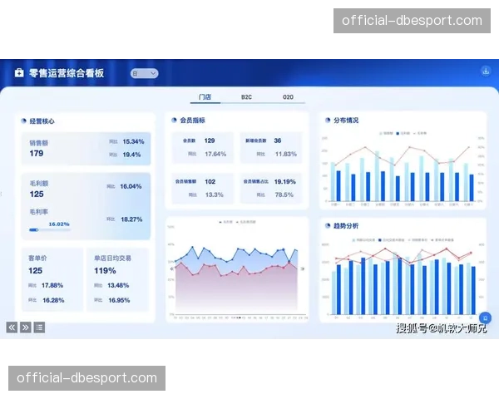Toggle dark-red line legend in 趋势分析 chart
Image resolution: width=499 pixels, height=399 pixels.
[442, 240]
